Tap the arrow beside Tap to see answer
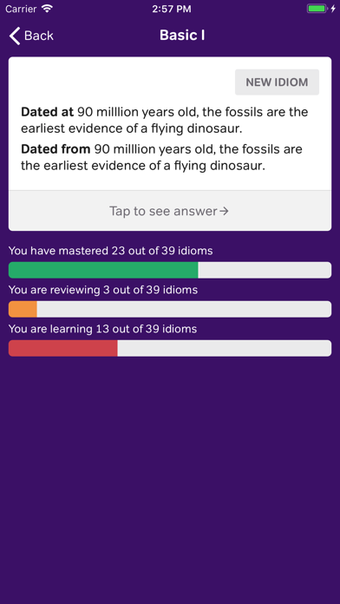340x604 pixels. tap(224, 211)
